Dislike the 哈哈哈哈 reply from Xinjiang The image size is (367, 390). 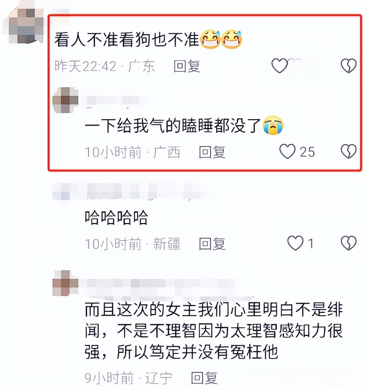tap(348, 243)
